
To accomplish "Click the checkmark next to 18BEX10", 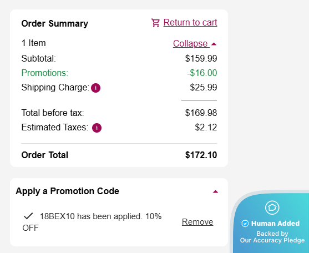I will pos(28,216).
